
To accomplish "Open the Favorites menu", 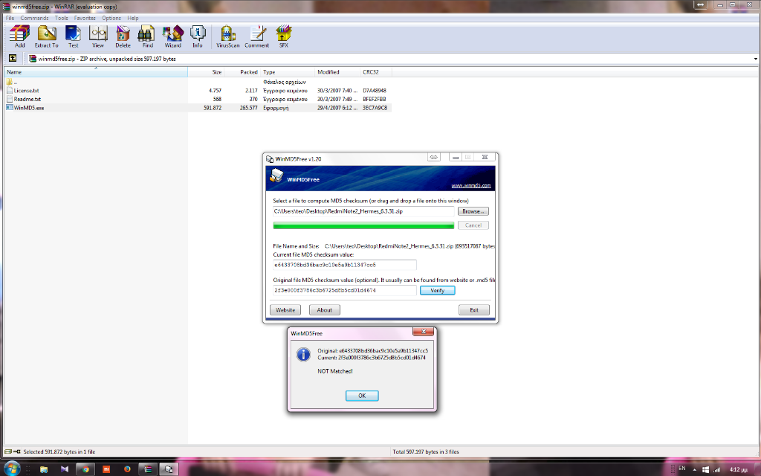I will [85, 18].
